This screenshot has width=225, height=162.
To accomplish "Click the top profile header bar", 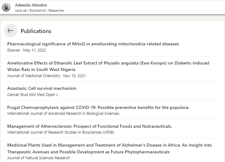I will tap(112, 7).
